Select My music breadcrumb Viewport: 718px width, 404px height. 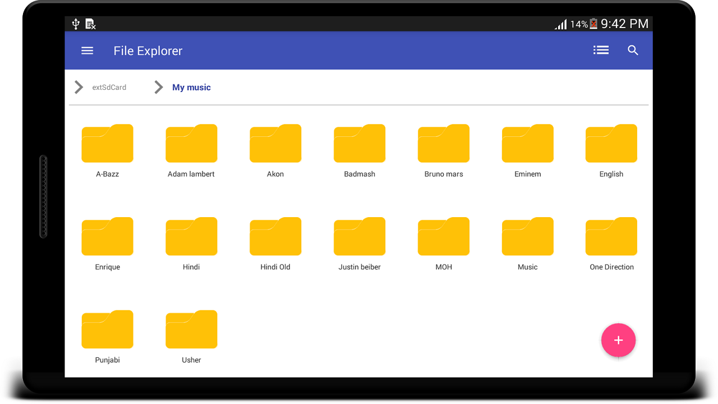click(x=191, y=88)
